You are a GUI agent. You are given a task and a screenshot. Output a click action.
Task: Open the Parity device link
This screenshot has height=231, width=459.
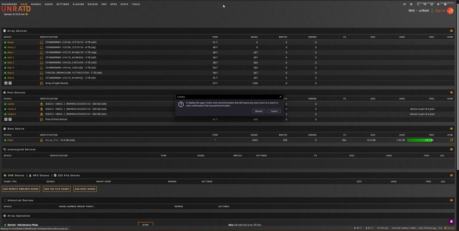tap(11, 42)
